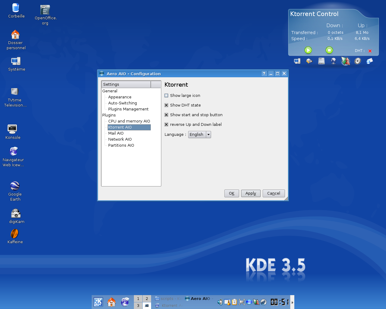
Task: Open the Ktorrent arrows tray icon
Action: [x=256, y=302]
